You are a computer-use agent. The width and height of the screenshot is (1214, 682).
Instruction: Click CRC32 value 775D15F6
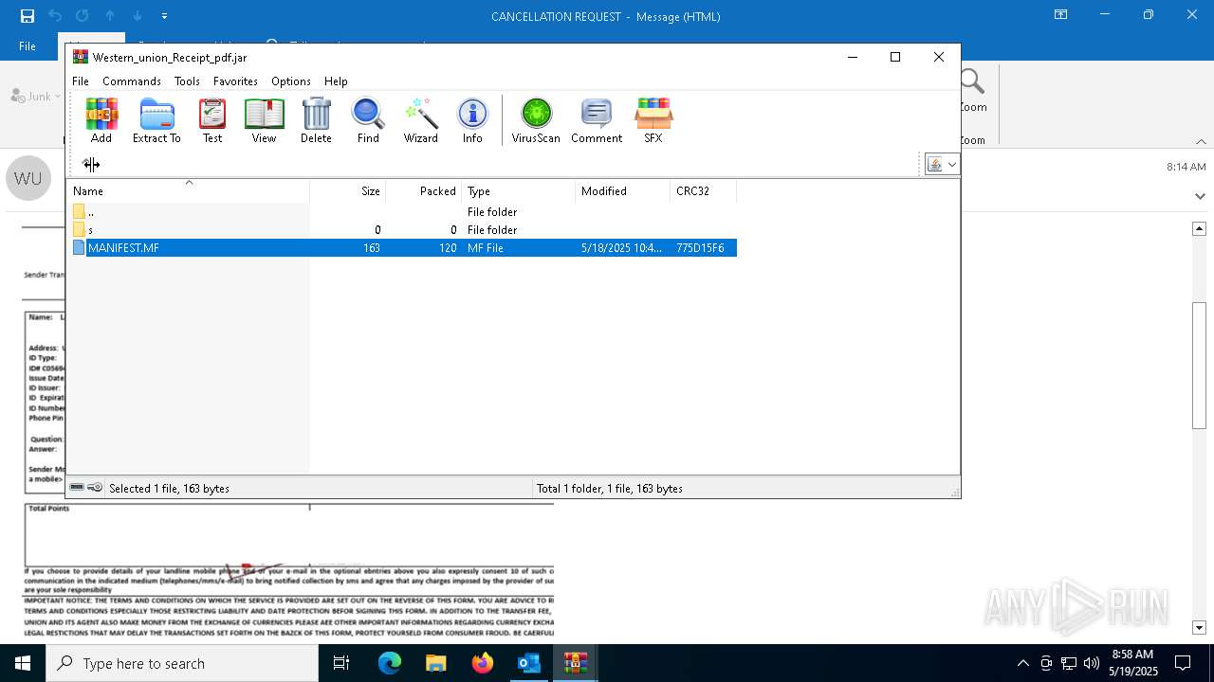click(x=700, y=248)
